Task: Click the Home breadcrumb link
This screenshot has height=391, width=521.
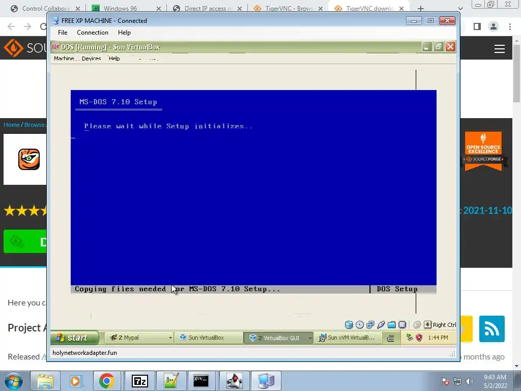Action: point(12,125)
